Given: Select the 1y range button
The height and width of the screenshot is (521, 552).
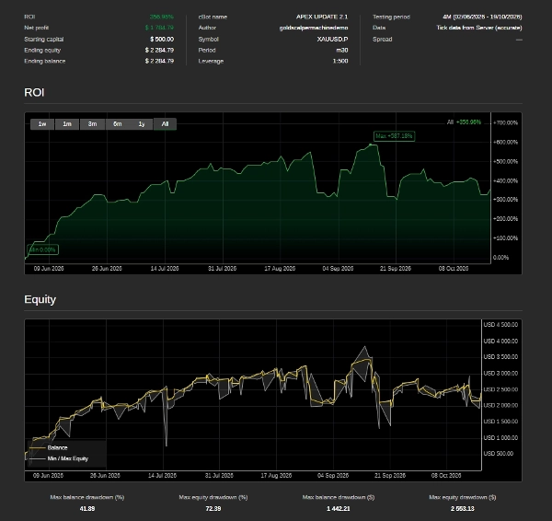Looking at the screenshot, I should [x=141, y=124].
